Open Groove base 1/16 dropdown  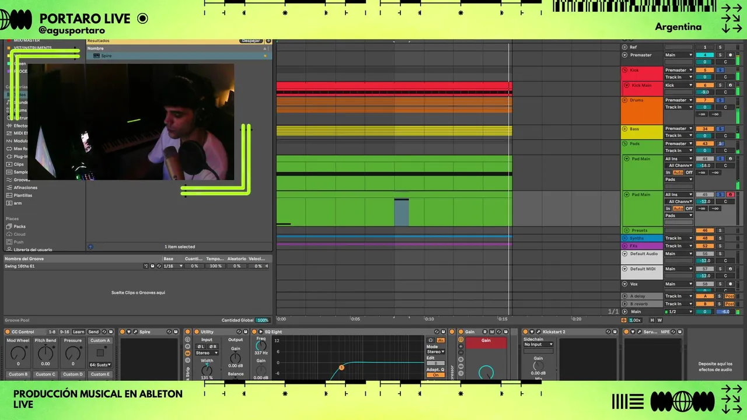coord(173,266)
